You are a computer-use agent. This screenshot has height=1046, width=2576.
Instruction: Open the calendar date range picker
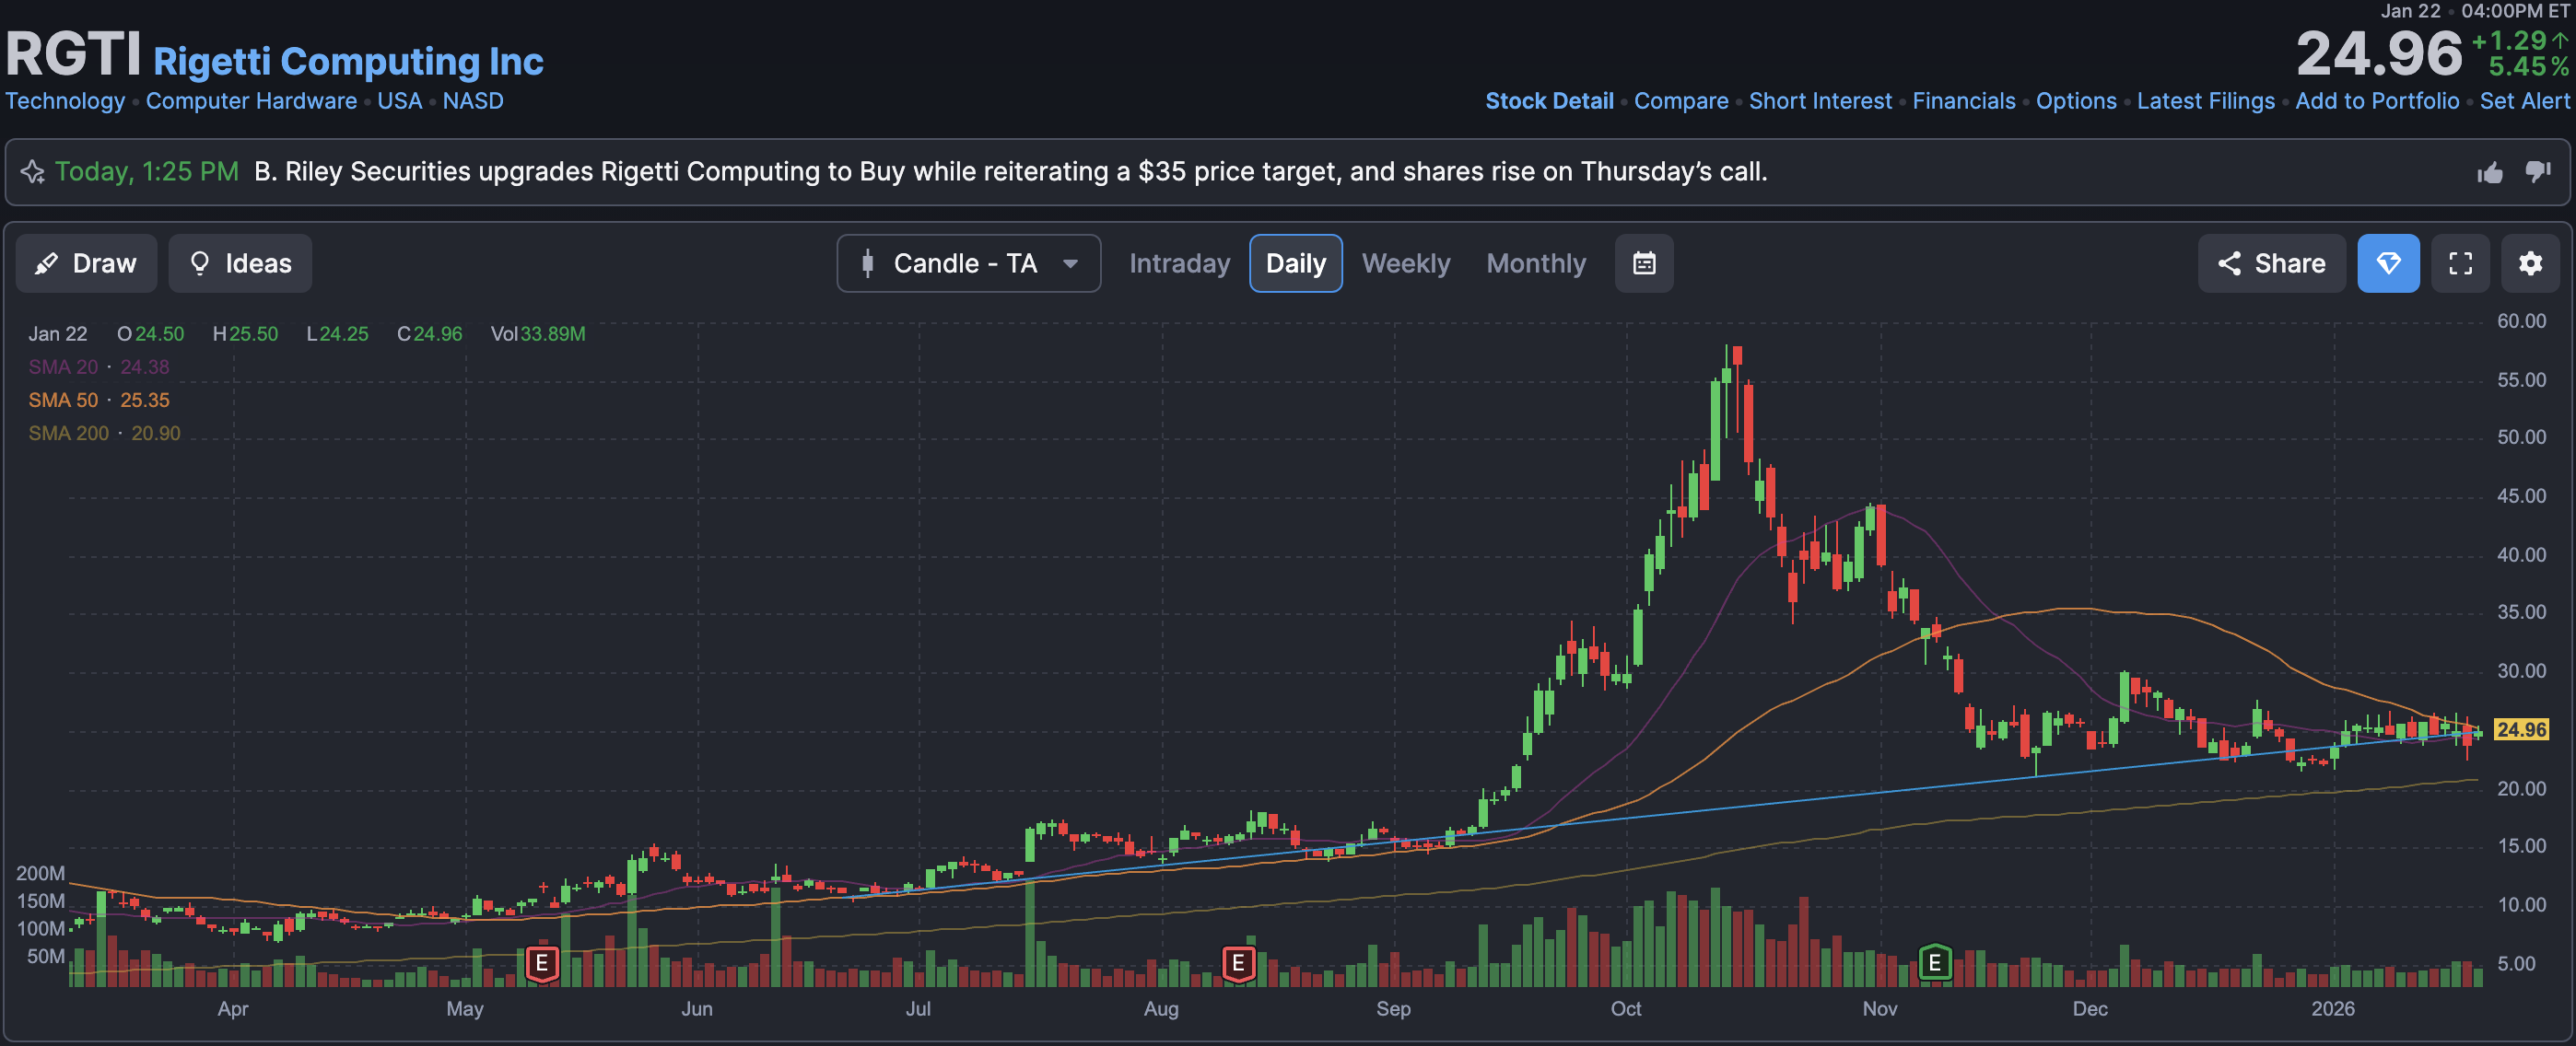coord(1643,263)
